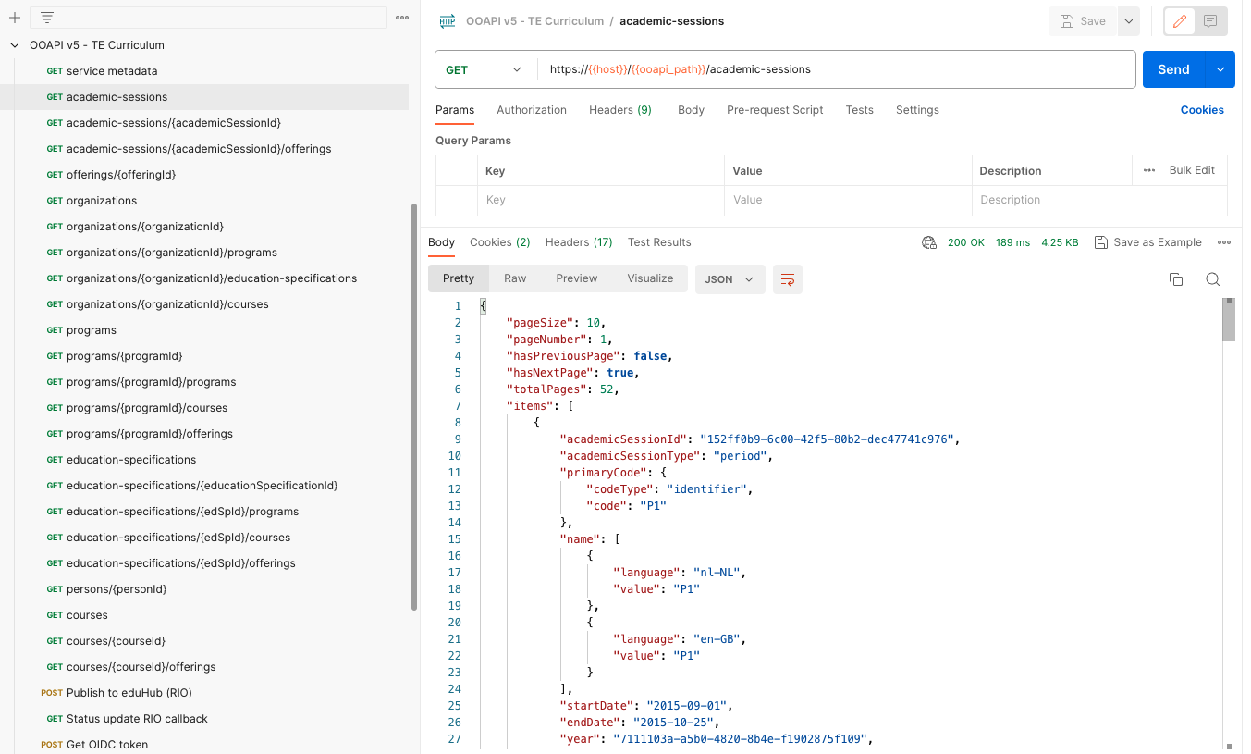Click the wrap lines icon
Viewport: 1251px width, 754px height.
point(788,279)
